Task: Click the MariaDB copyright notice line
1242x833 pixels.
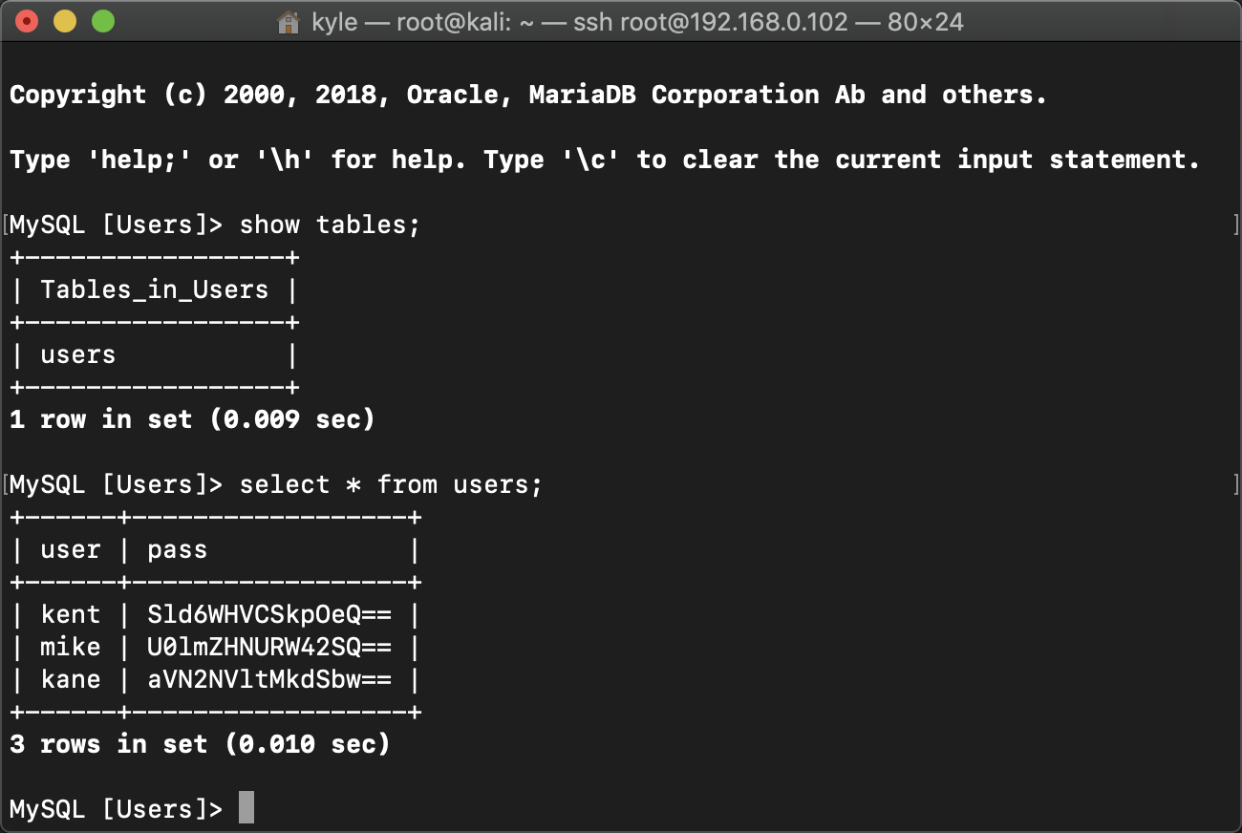Action: pyautogui.click(x=527, y=96)
